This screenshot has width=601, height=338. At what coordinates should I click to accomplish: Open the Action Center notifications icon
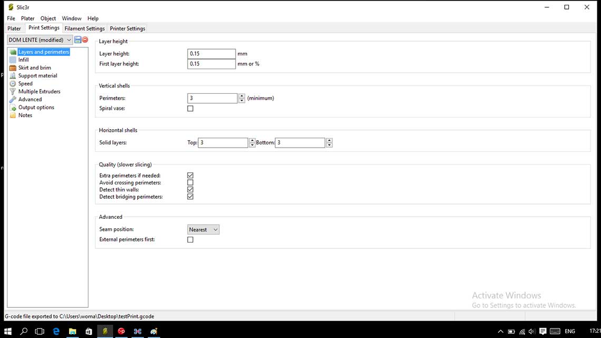542,332
